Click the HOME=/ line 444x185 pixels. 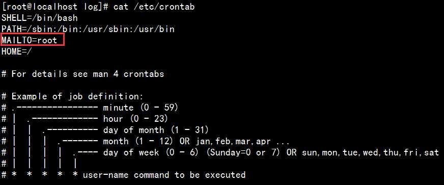tap(15, 51)
